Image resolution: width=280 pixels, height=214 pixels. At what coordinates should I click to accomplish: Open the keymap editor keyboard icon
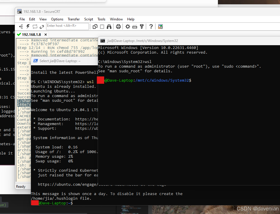point(135,27)
